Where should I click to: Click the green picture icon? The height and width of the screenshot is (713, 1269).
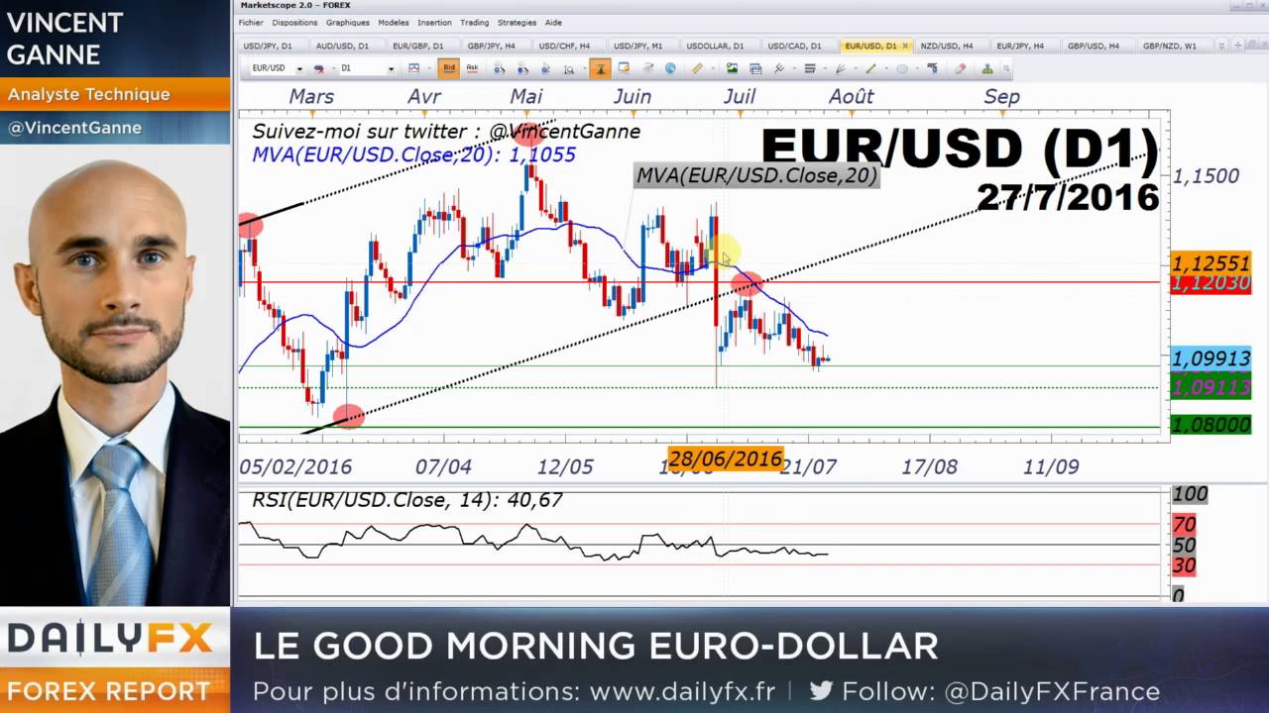click(732, 68)
